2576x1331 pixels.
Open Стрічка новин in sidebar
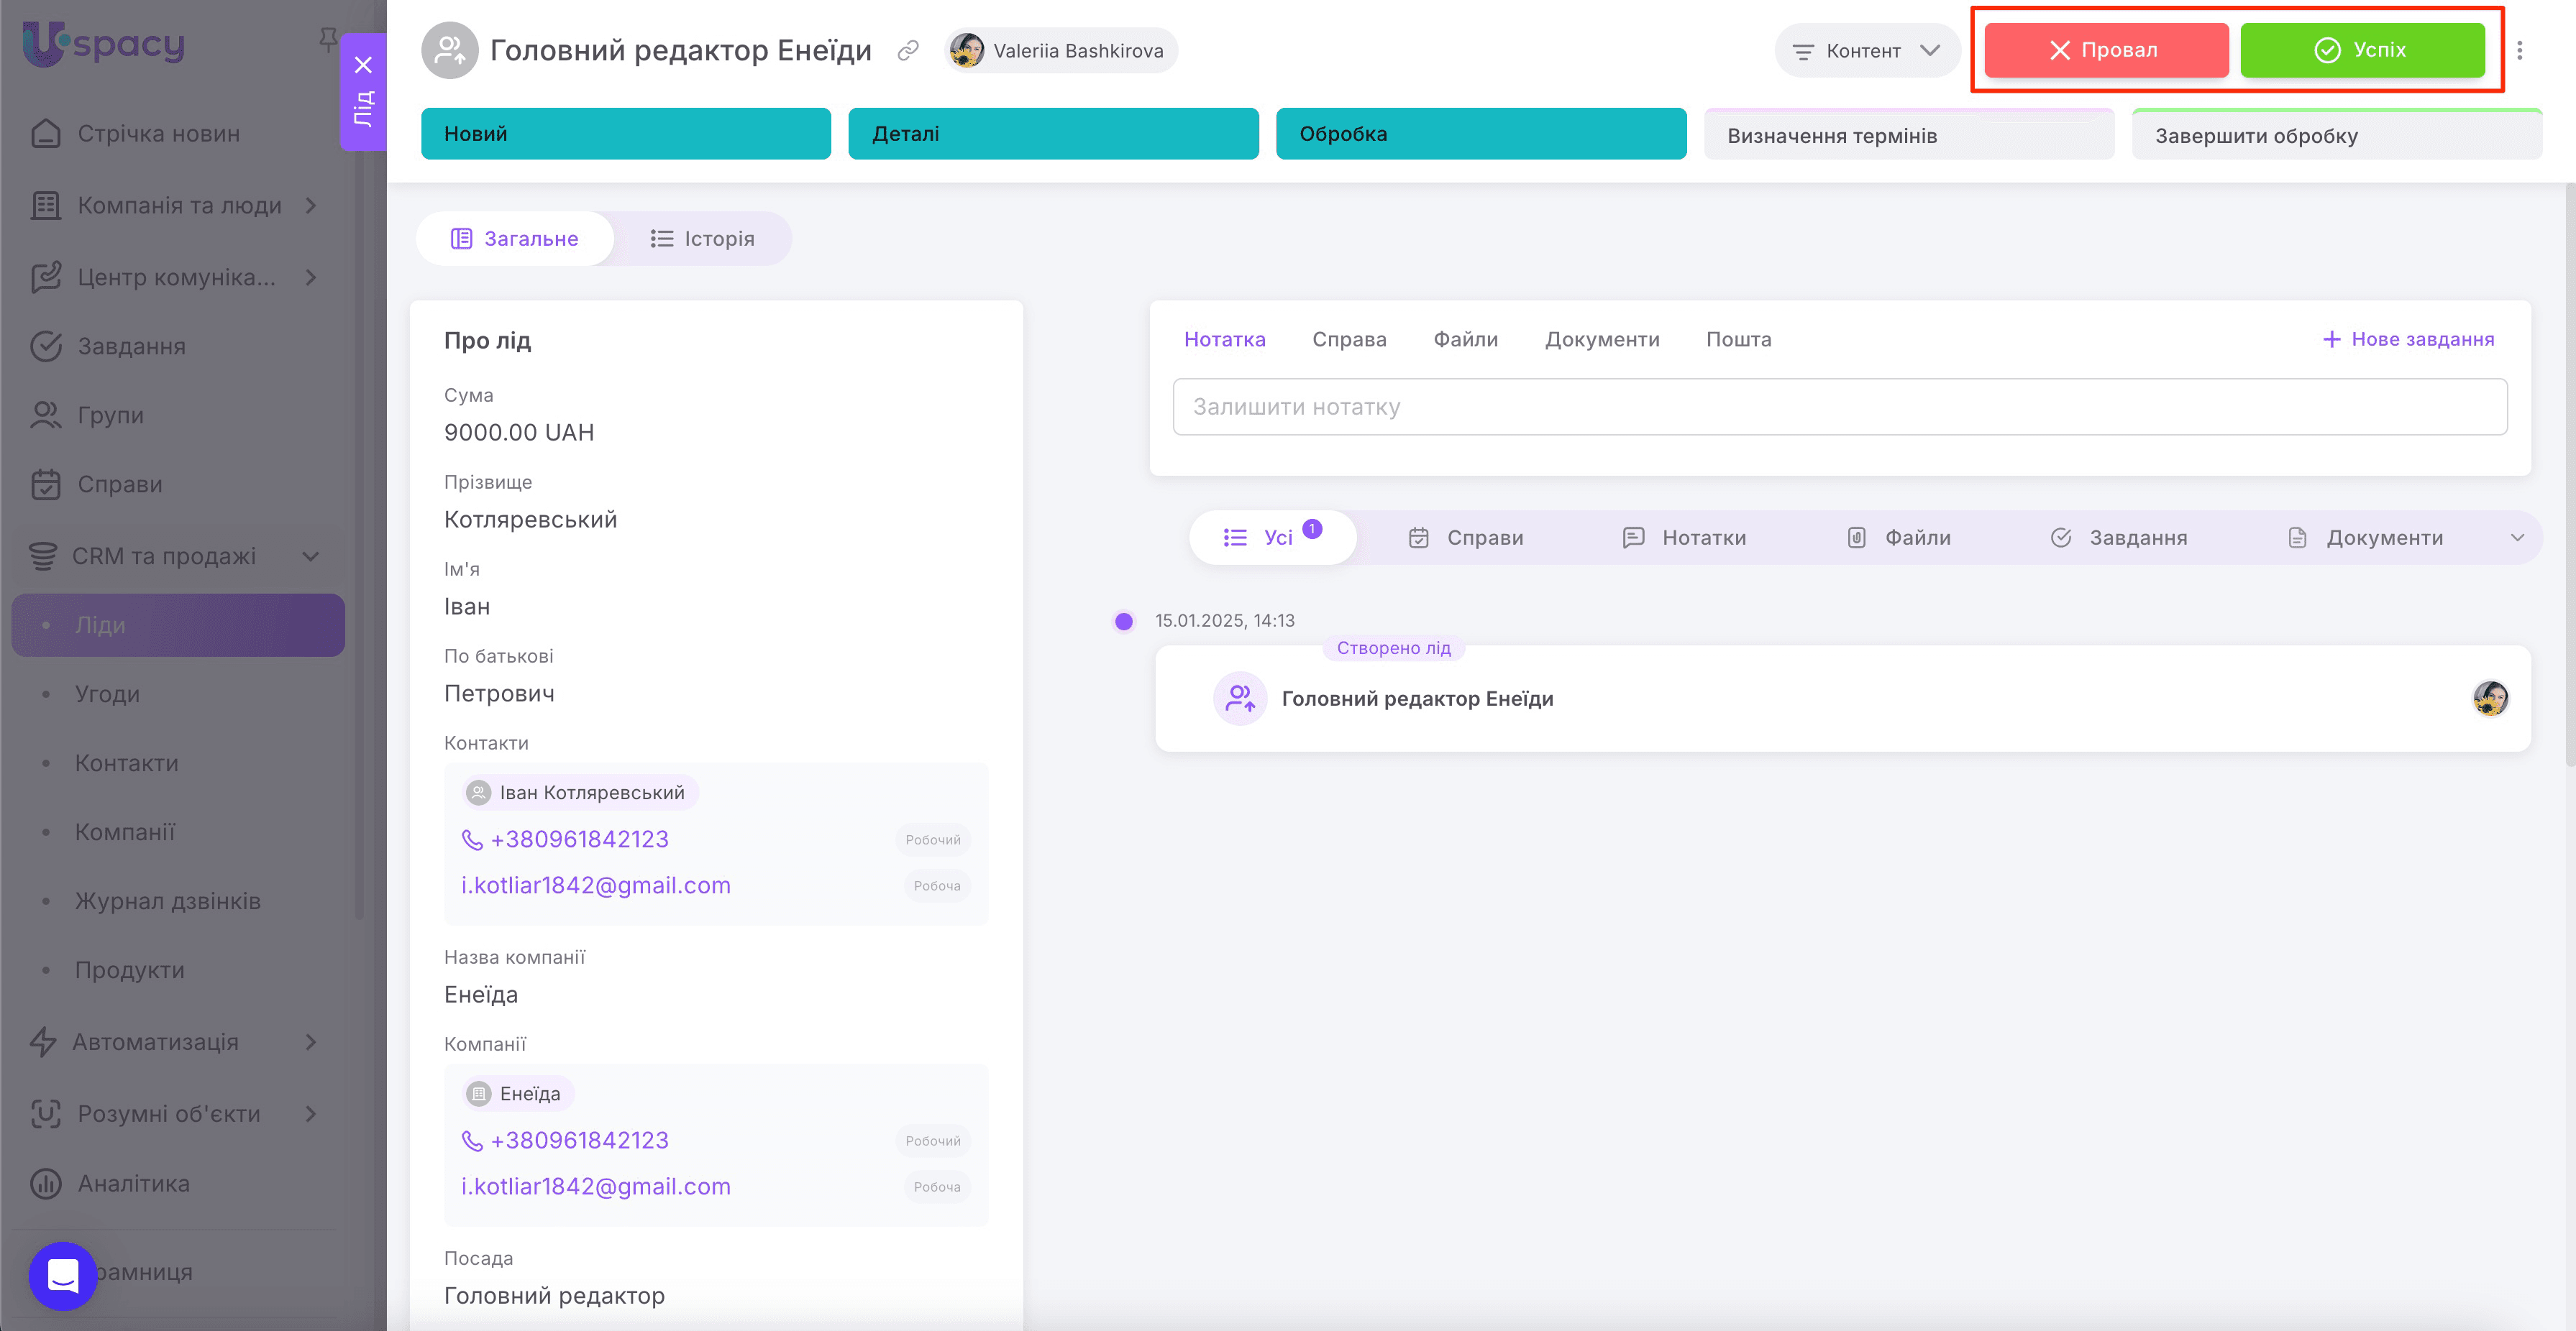[x=158, y=134]
